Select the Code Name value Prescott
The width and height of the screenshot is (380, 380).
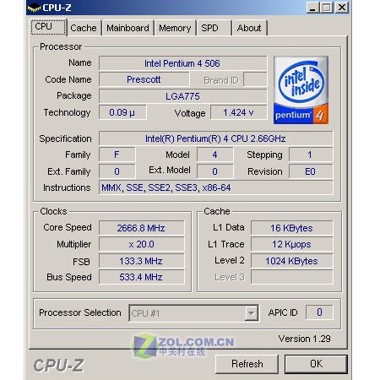point(144,79)
